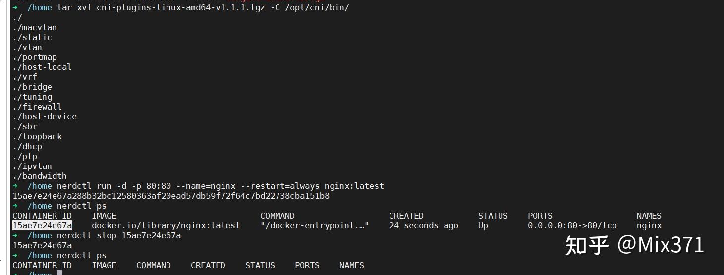Image resolution: width=724 pixels, height=275 pixels.
Task: Click the "/docker-entrypoint.…" command text
Action: pyautogui.click(x=315, y=225)
